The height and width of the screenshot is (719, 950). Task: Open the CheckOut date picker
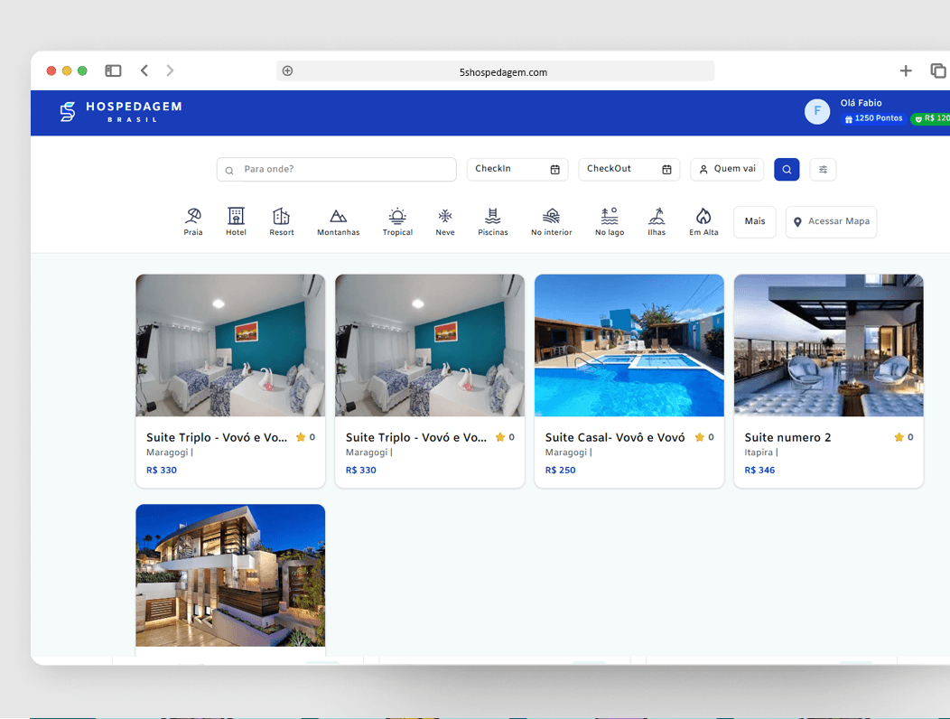click(x=629, y=169)
